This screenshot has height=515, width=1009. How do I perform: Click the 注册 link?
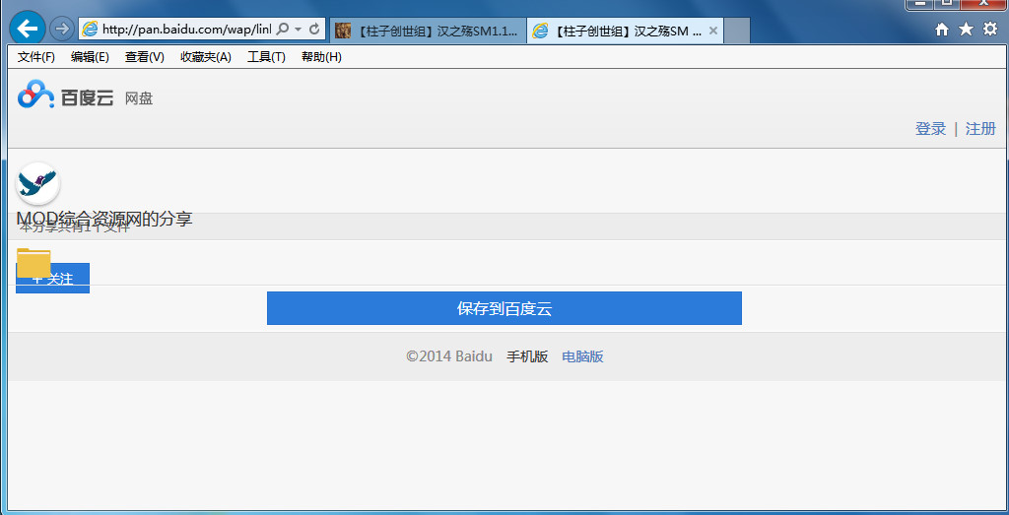[x=980, y=129]
